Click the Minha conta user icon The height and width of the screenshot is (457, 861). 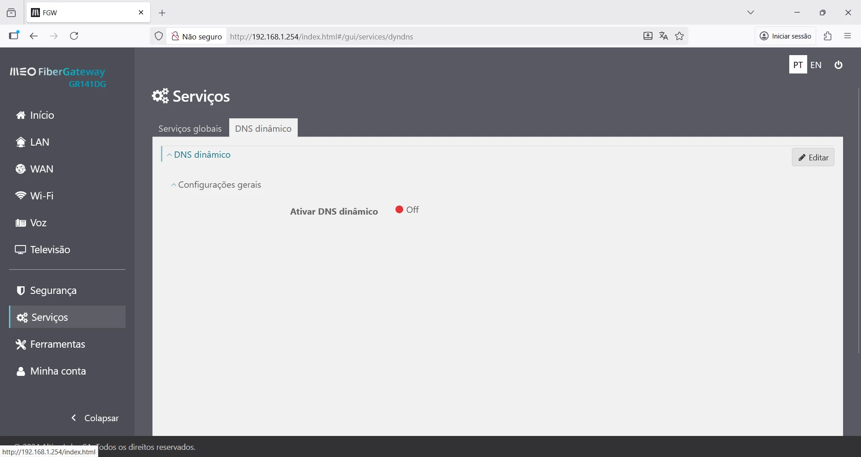21,371
